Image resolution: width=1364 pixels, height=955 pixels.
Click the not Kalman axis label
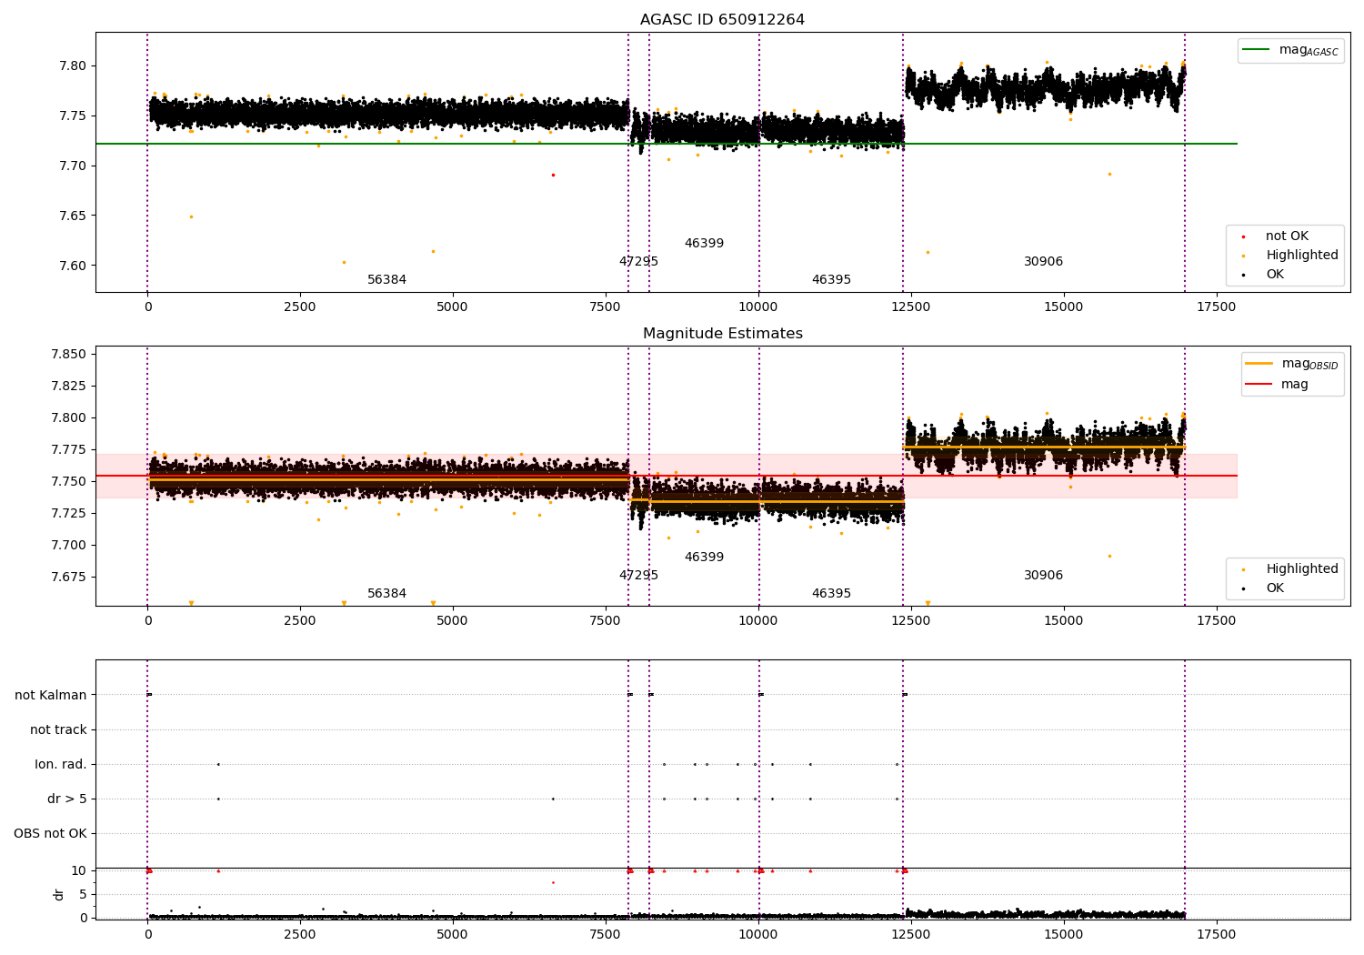pos(51,696)
